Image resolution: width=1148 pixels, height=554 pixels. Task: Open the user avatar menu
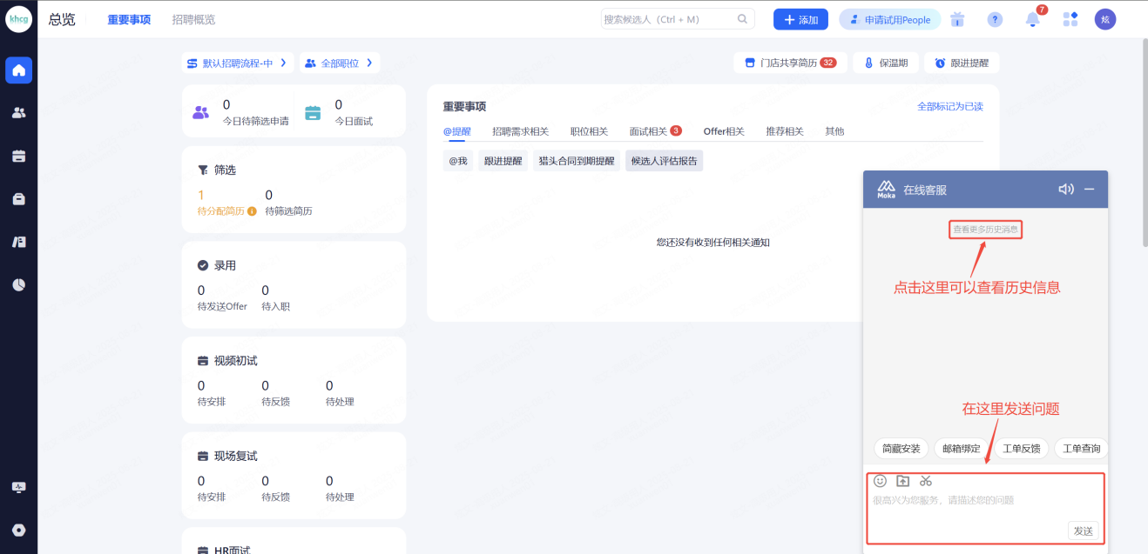(x=1105, y=20)
